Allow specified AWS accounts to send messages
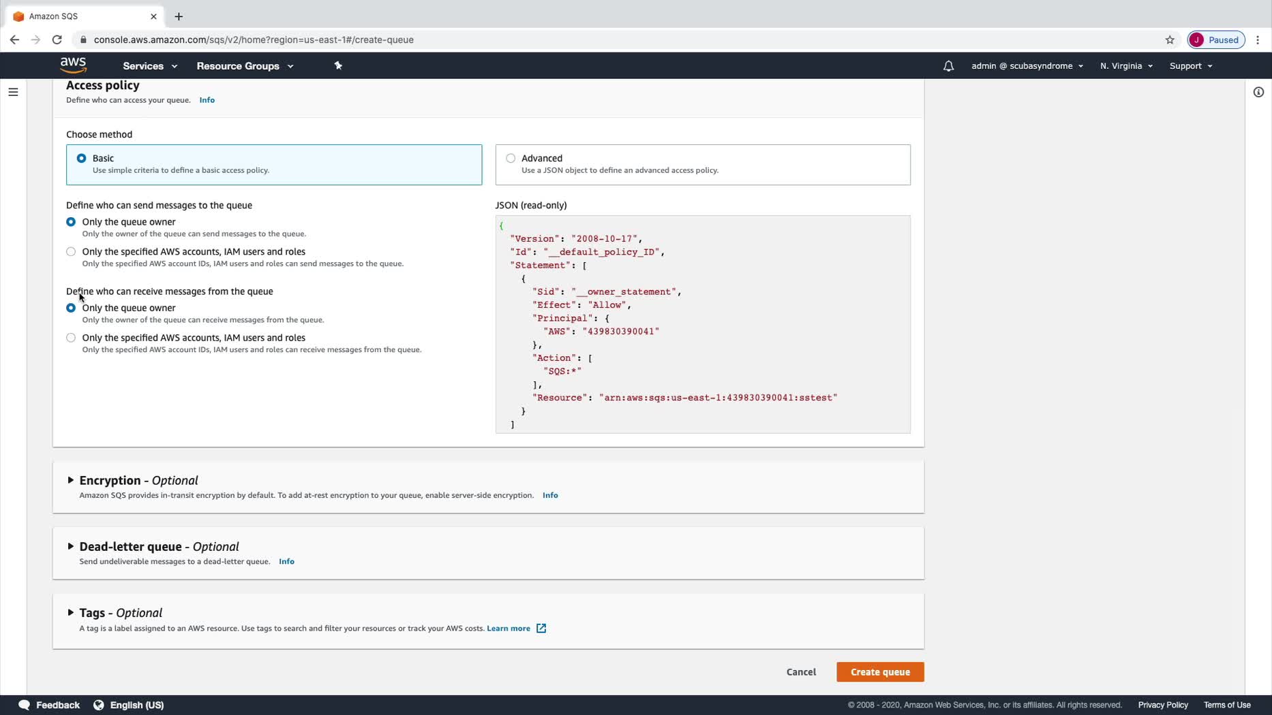The width and height of the screenshot is (1272, 715). [x=71, y=252]
